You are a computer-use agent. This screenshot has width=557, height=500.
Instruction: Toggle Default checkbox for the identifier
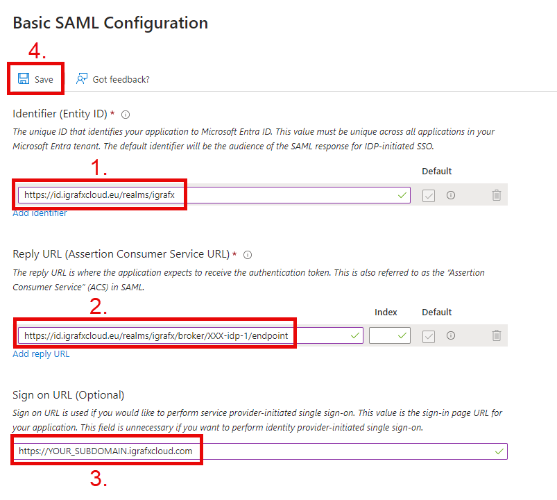click(429, 196)
